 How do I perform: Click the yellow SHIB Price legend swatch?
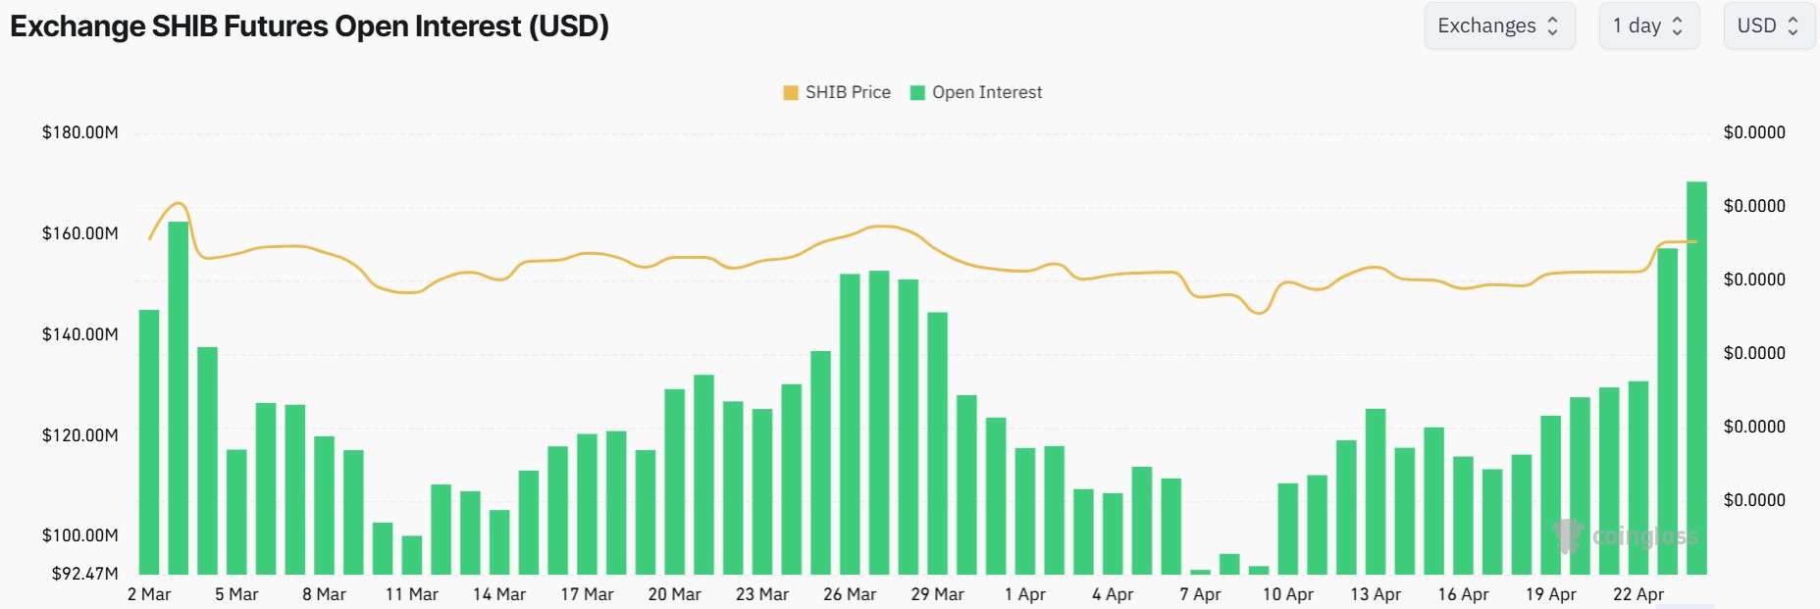(791, 93)
